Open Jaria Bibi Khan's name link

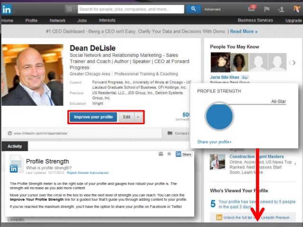pos(225,77)
